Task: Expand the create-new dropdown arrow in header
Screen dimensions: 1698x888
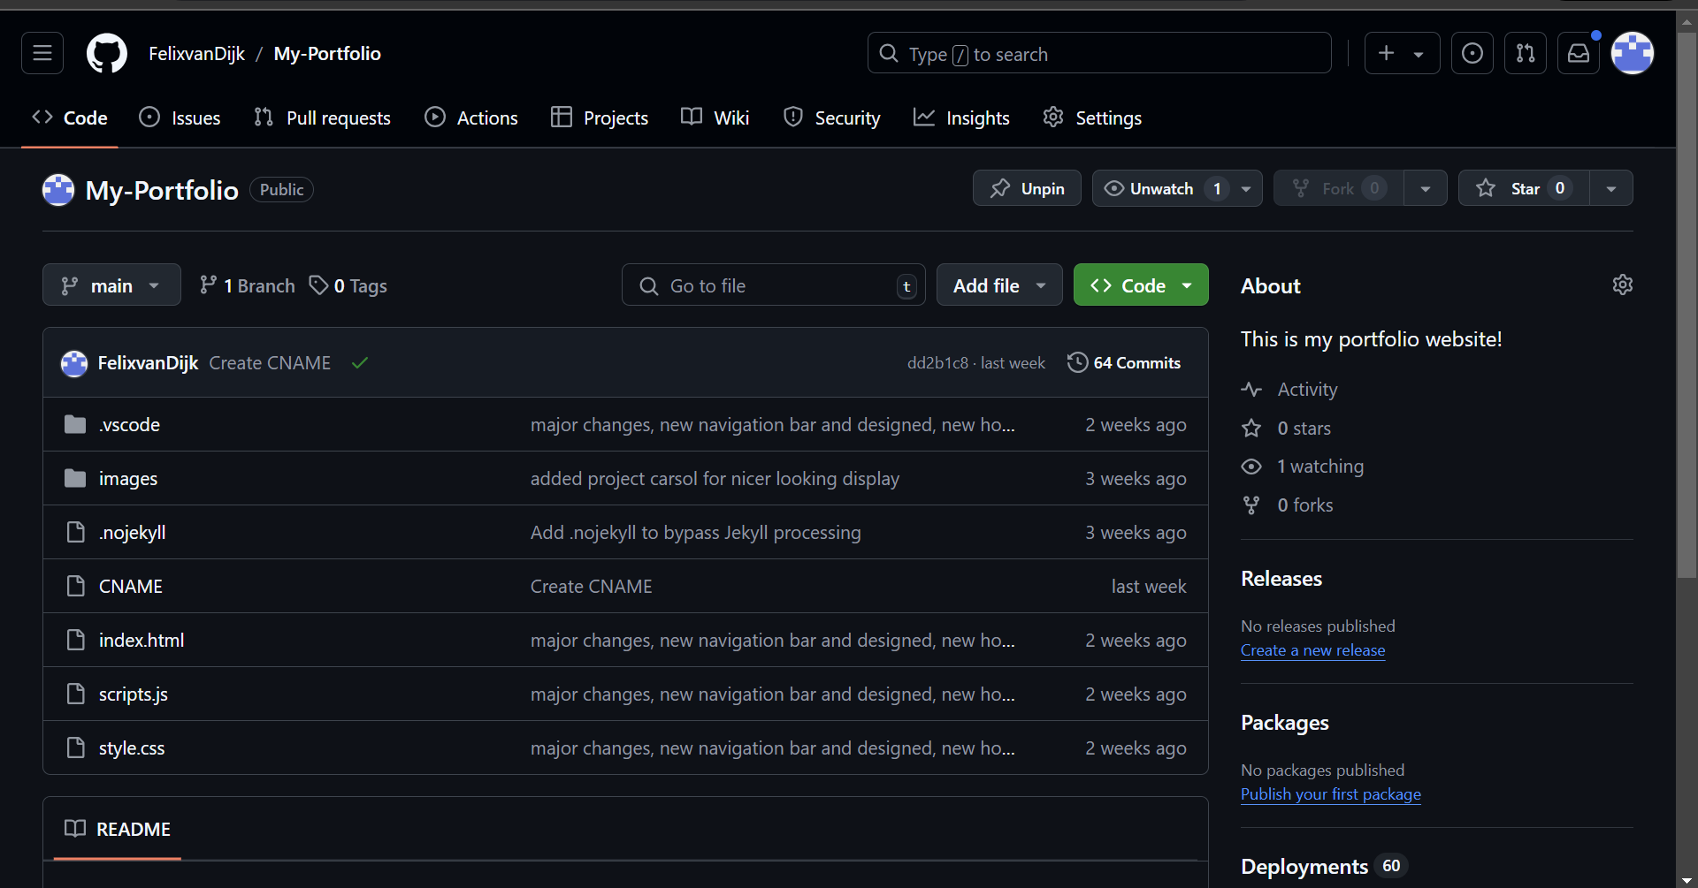Action: [1419, 54]
